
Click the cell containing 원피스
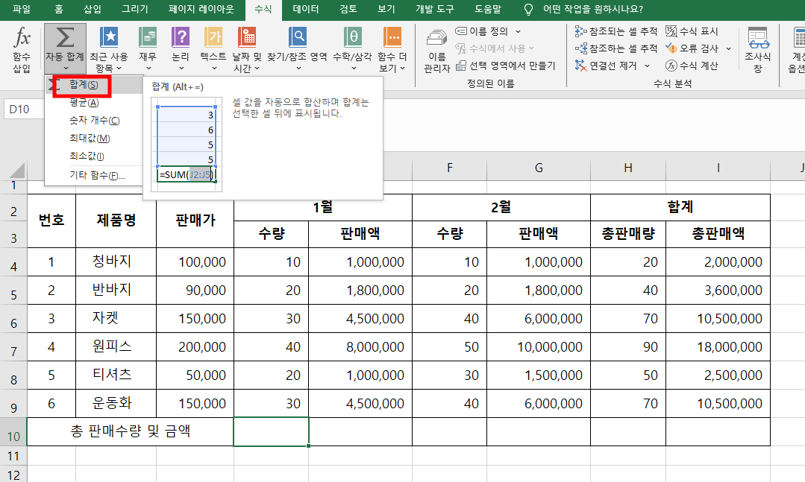tap(116, 346)
